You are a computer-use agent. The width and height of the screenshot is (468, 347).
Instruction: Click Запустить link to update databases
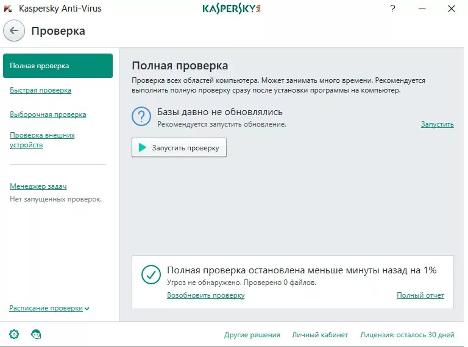click(438, 124)
